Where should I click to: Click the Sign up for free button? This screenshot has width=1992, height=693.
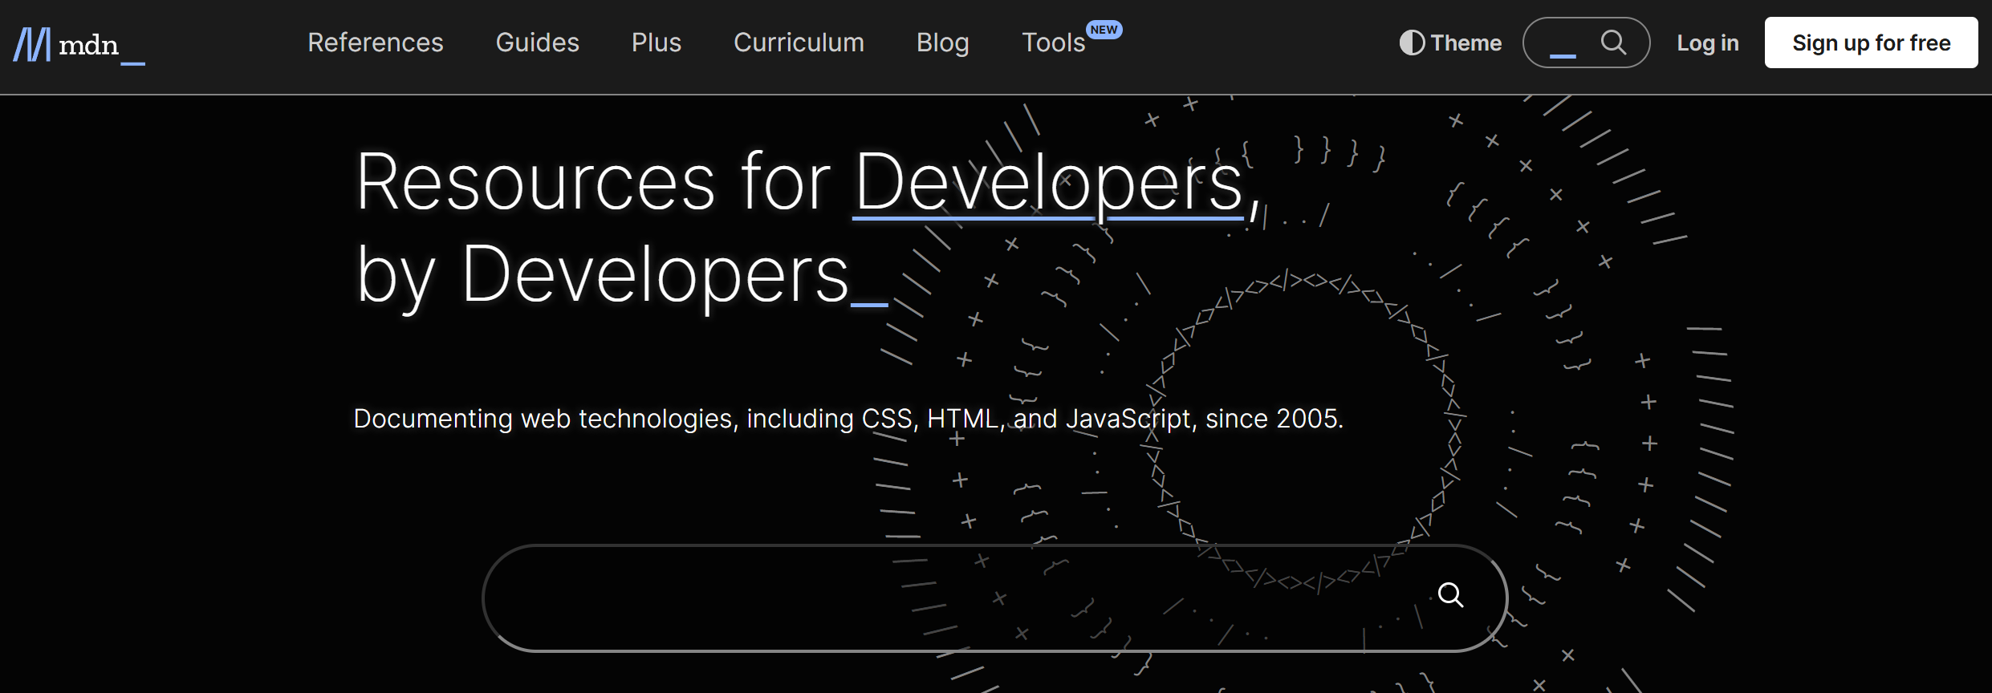coord(1870,43)
